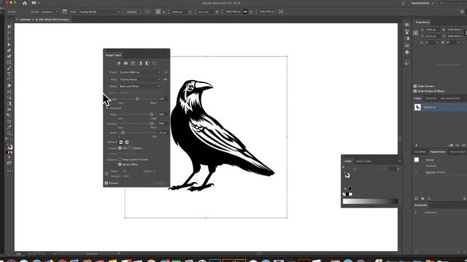
Task: Open the Color panel options menu
Action: [400, 162]
